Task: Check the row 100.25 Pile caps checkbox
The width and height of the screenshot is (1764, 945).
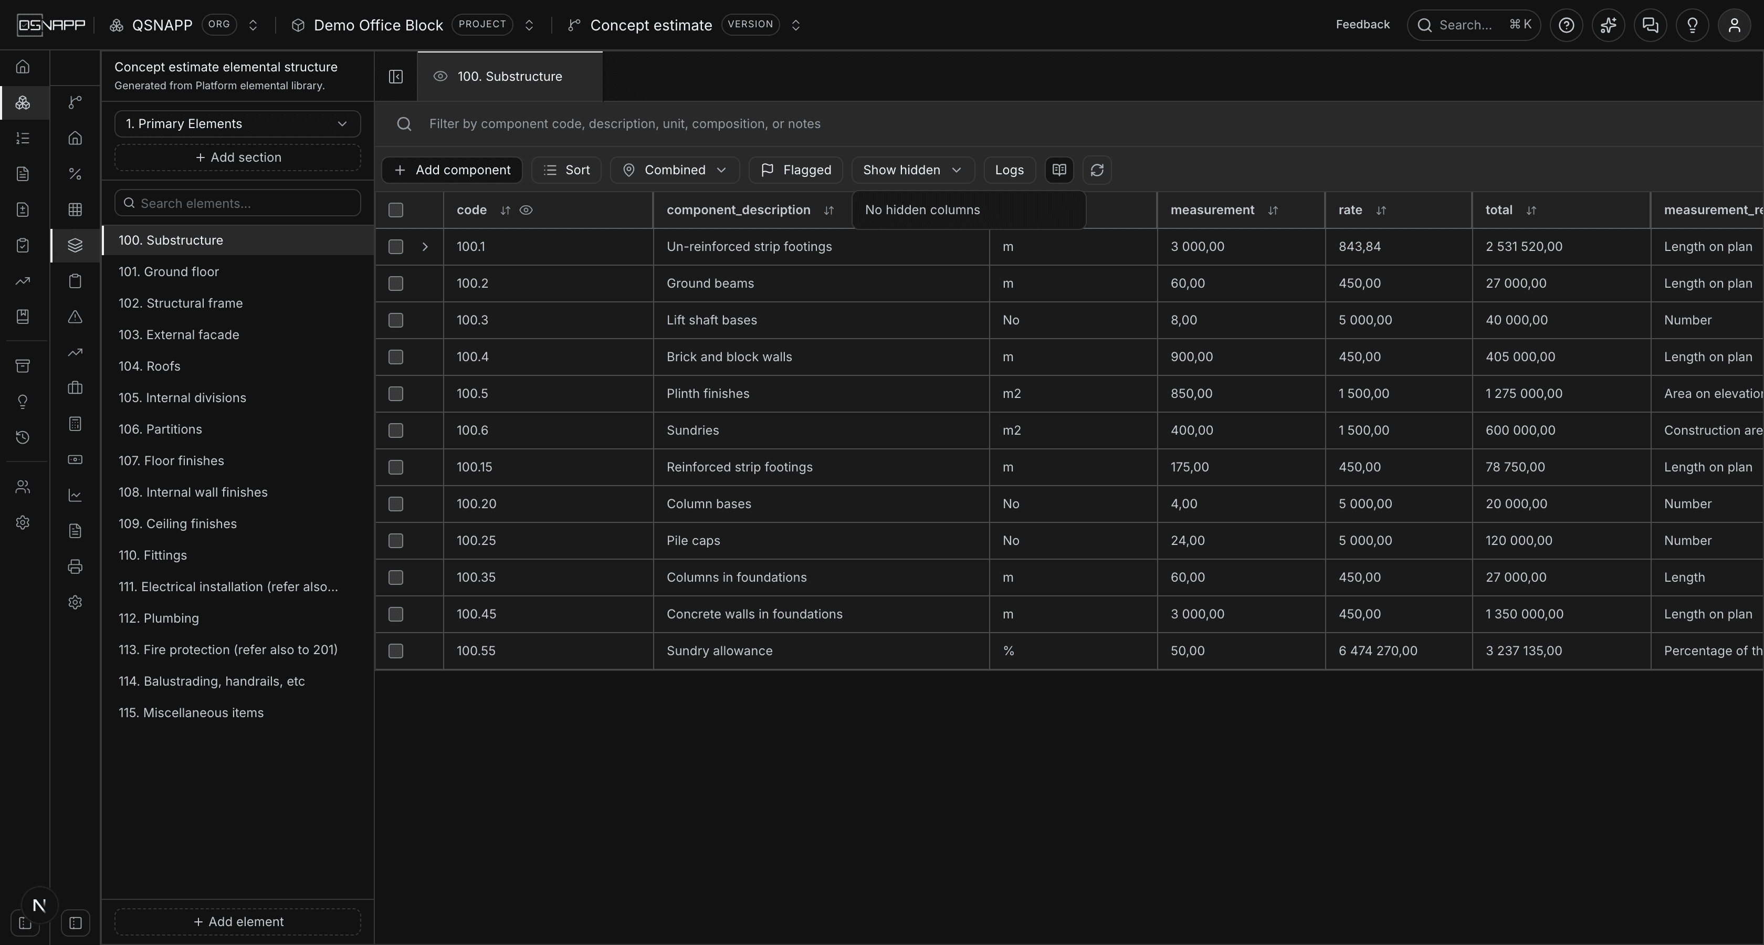Action: (x=396, y=541)
